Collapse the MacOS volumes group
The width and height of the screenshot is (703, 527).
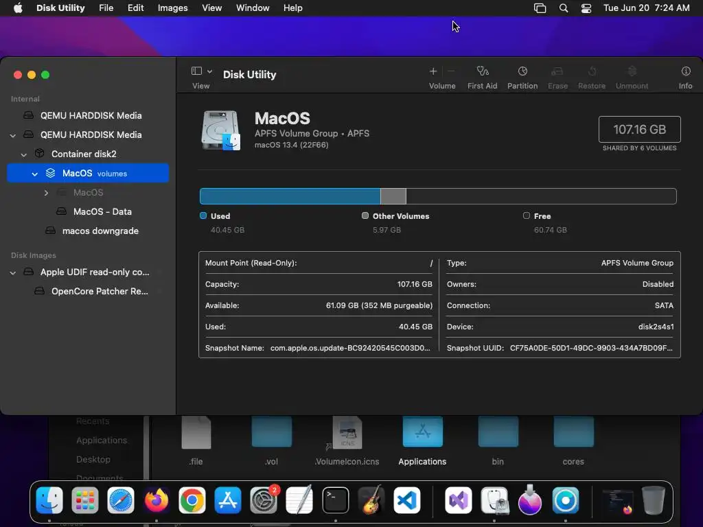point(34,174)
